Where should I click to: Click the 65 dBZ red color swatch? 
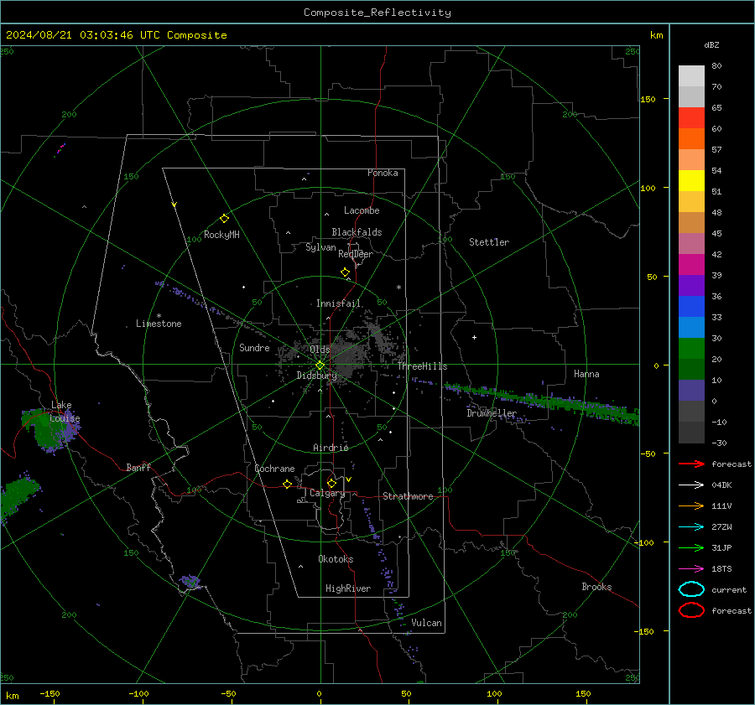coord(691,117)
